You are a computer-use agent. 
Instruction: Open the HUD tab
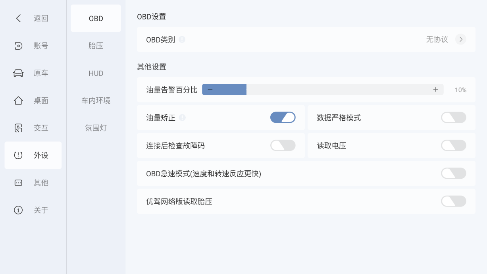tap(96, 73)
